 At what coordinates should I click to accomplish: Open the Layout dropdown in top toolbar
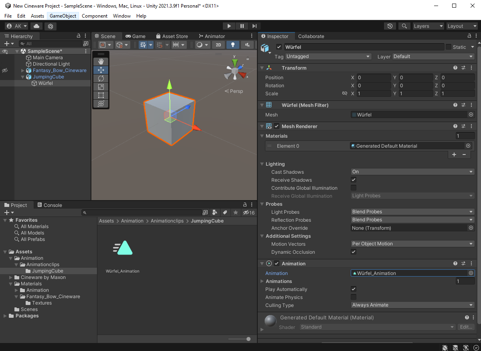pos(462,26)
